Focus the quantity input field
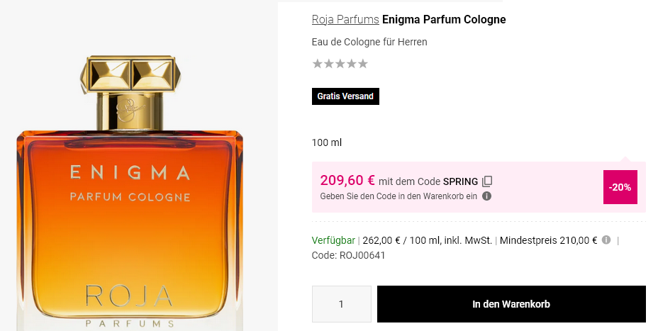Image resolution: width=658 pixels, height=331 pixels. 341,304
